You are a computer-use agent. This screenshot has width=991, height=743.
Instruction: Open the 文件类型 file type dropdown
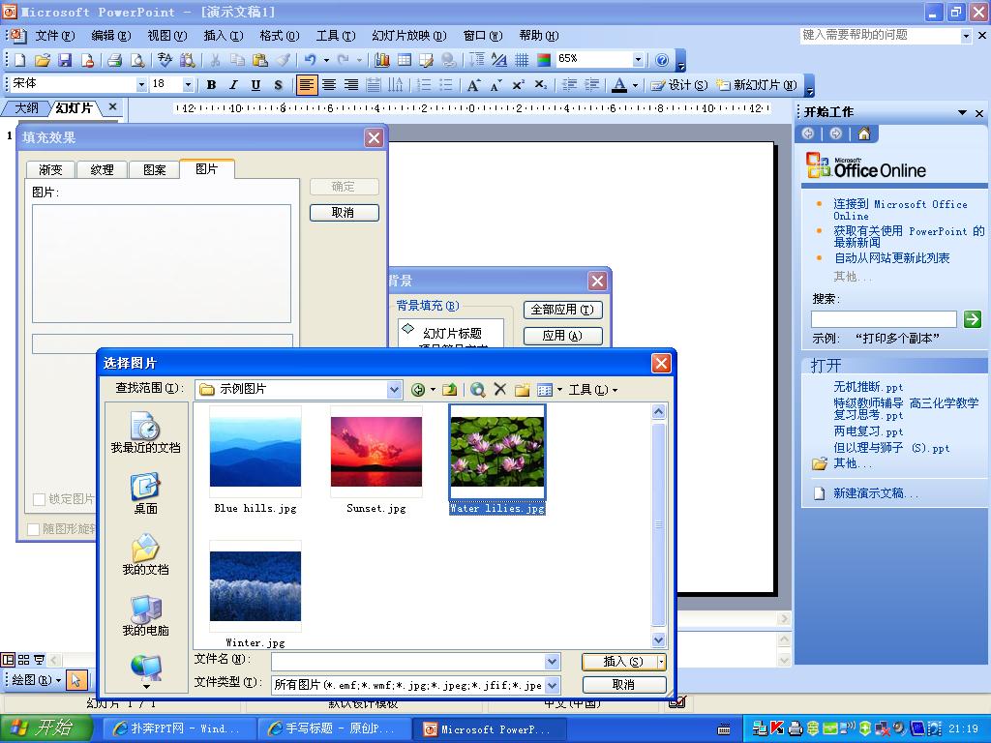click(x=552, y=685)
